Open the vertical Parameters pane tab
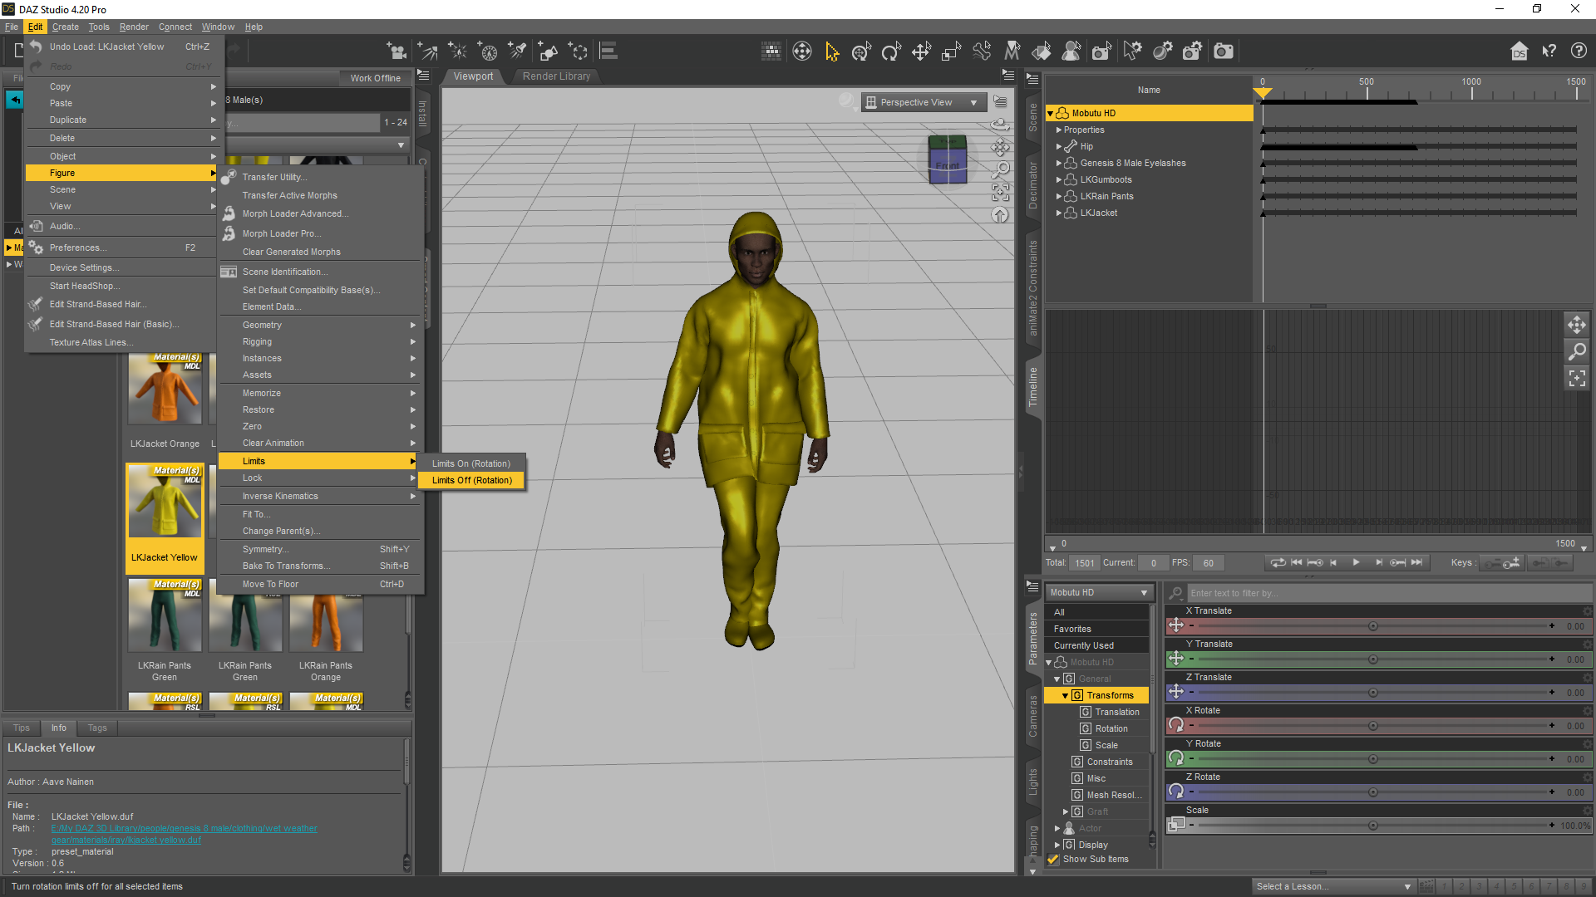This screenshot has height=897, width=1596. pos(1032,639)
